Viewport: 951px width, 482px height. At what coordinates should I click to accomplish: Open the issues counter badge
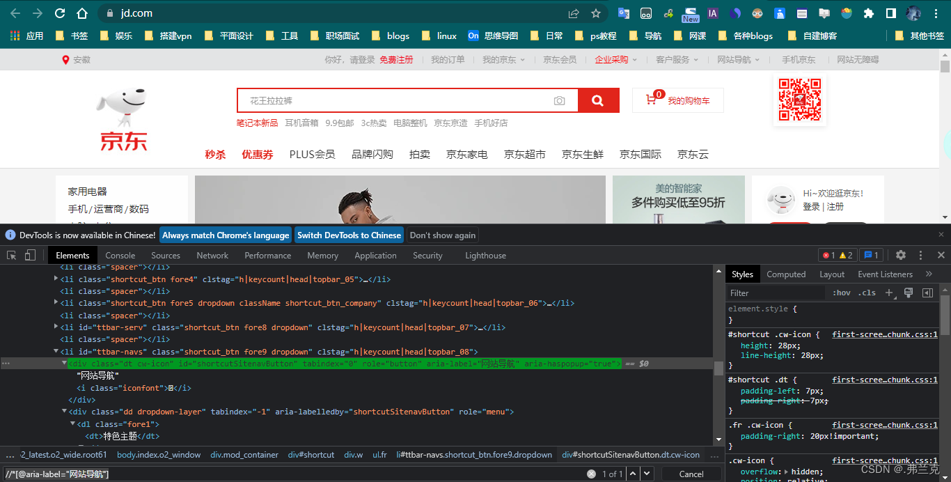click(x=871, y=255)
